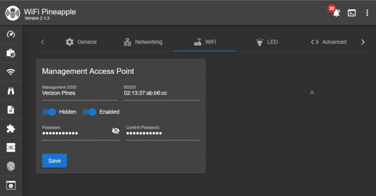
Task: Open notifications bell with 30 badge
Action: [336, 13]
